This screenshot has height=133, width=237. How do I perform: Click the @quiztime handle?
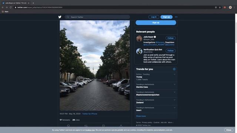tap(148, 52)
